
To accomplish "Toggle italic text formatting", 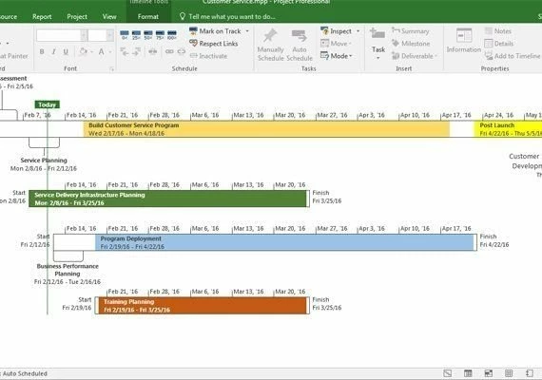I will pyautogui.click(x=53, y=52).
